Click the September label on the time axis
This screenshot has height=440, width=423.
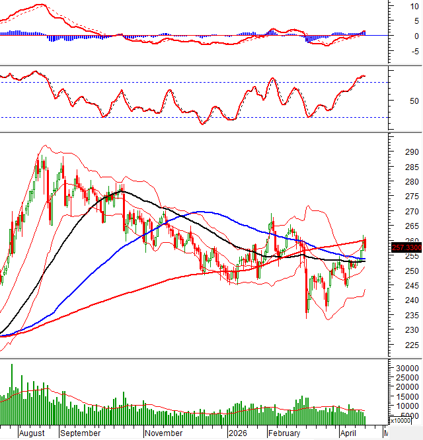(80, 433)
